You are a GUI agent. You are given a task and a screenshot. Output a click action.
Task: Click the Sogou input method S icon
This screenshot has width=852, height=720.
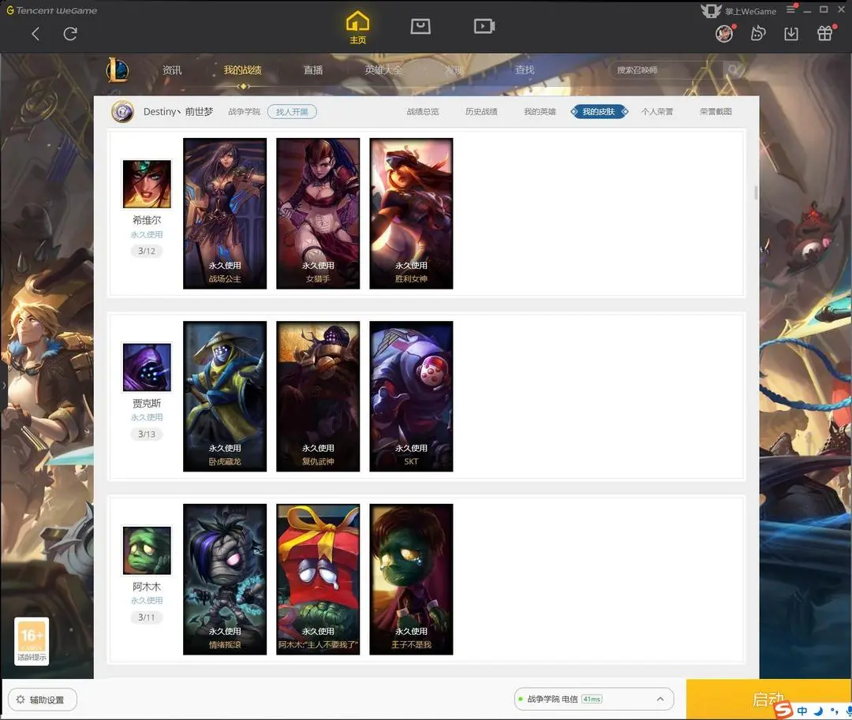(783, 709)
